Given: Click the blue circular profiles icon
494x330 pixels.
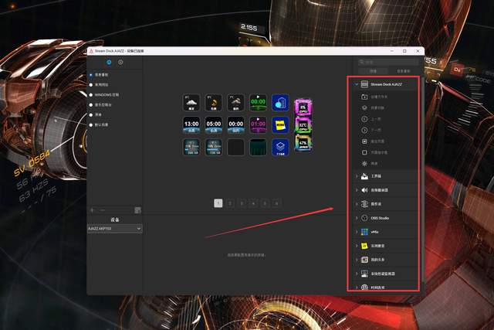Looking at the screenshot, I should (x=109, y=62).
